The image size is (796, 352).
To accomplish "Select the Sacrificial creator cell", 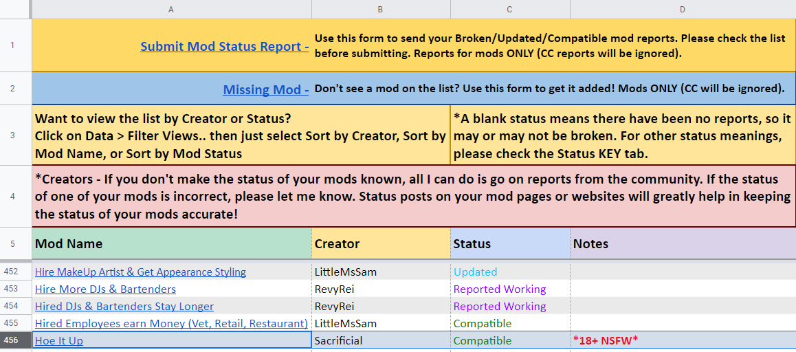I will (x=381, y=341).
